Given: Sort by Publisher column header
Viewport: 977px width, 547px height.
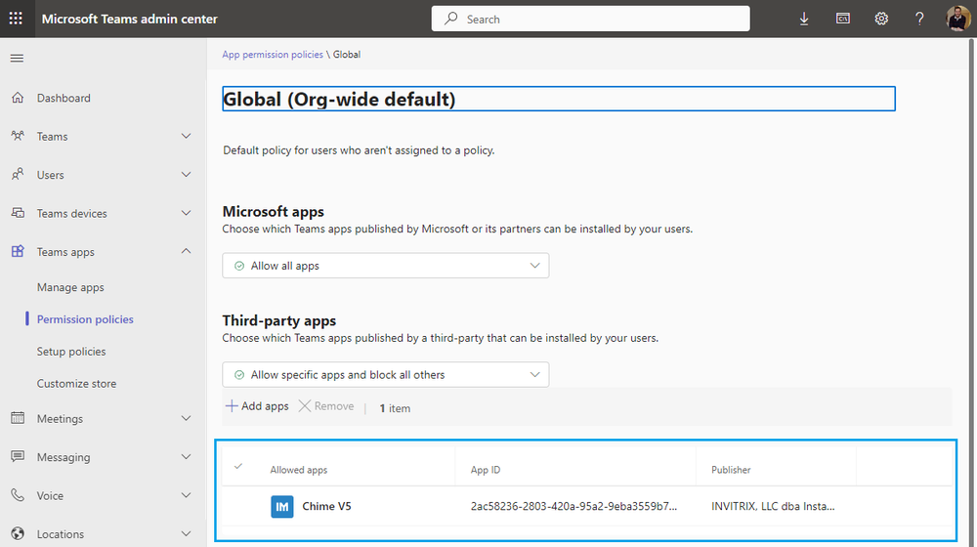Looking at the screenshot, I should point(731,470).
